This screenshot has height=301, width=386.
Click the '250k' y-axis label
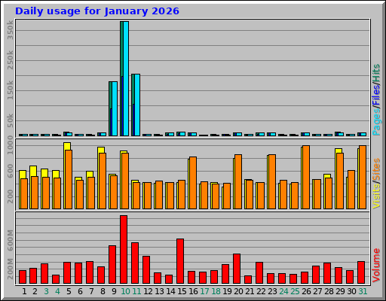tap(10, 60)
